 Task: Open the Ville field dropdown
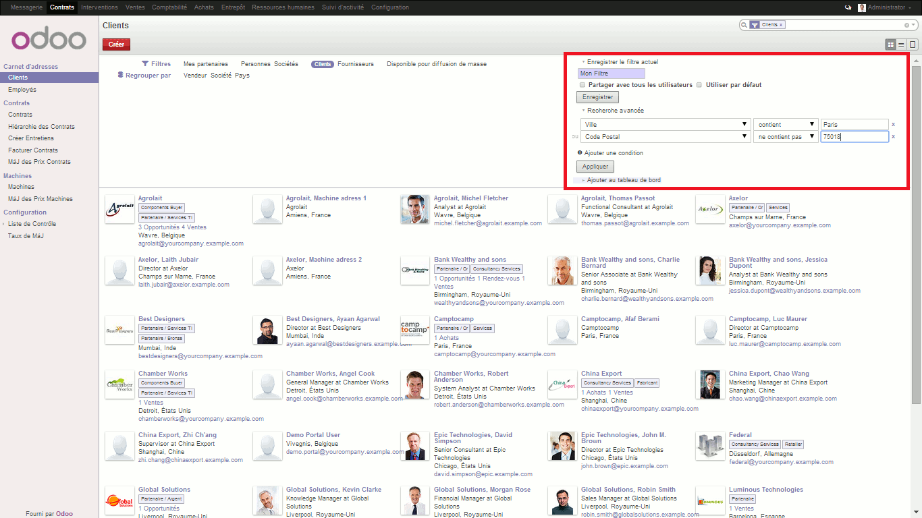666,124
